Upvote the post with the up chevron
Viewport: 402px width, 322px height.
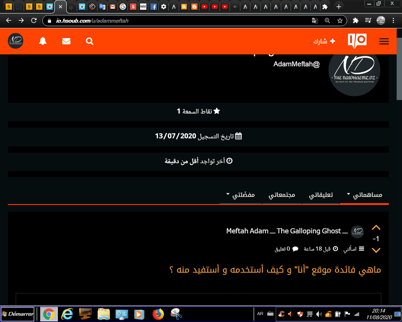tap(376, 228)
